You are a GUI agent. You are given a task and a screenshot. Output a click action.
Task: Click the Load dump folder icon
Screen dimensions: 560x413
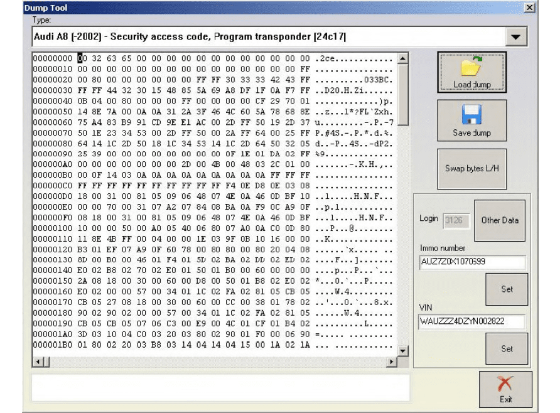[x=471, y=68]
